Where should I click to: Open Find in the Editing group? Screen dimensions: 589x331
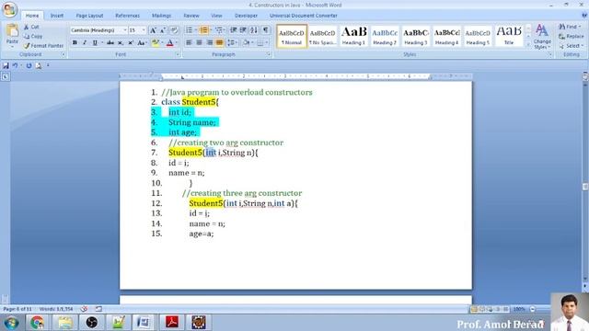click(x=570, y=27)
